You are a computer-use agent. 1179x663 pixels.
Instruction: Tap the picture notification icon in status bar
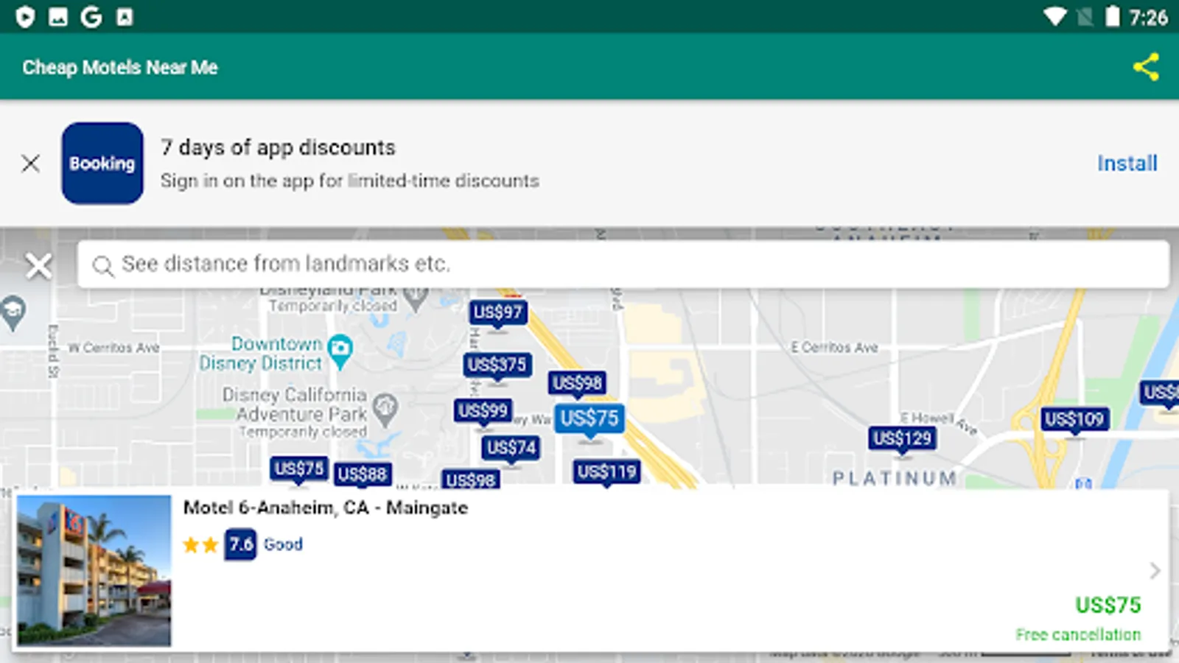click(58, 16)
